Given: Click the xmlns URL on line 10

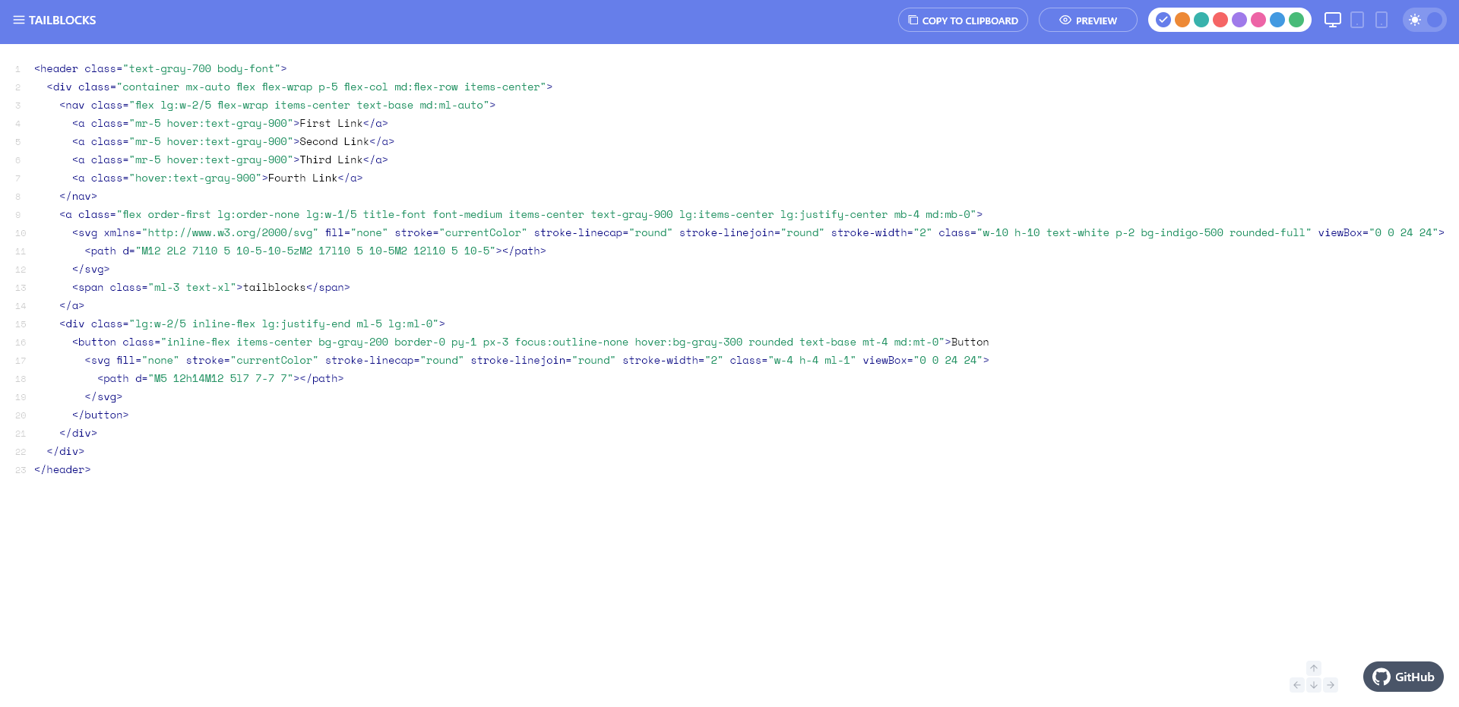Looking at the screenshot, I should [230, 232].
